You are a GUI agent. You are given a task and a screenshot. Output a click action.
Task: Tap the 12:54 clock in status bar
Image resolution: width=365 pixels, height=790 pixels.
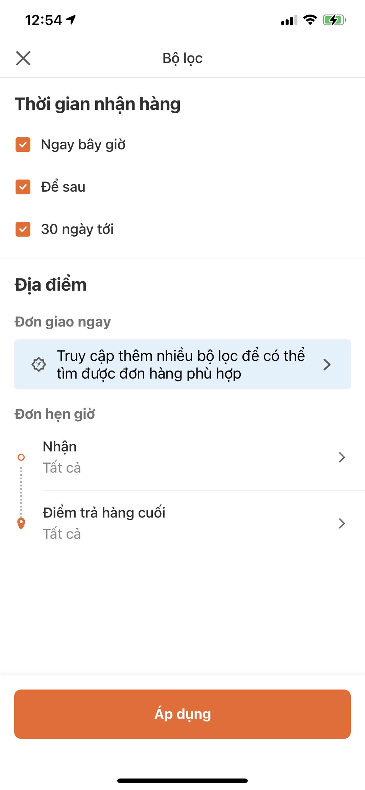click(x=44, y=20)
